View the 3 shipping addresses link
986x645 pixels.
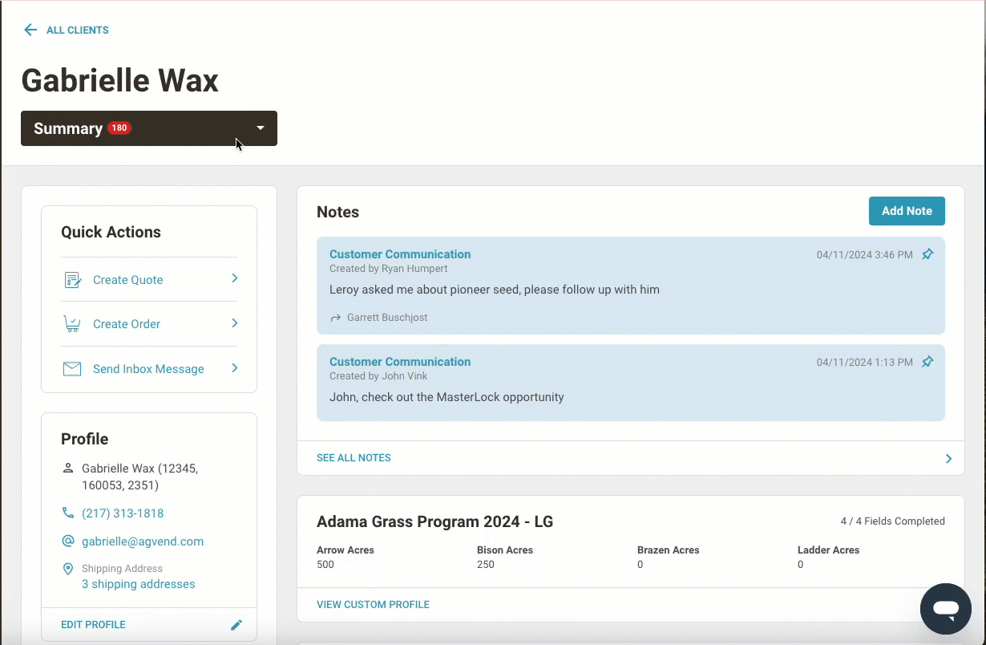139,584
